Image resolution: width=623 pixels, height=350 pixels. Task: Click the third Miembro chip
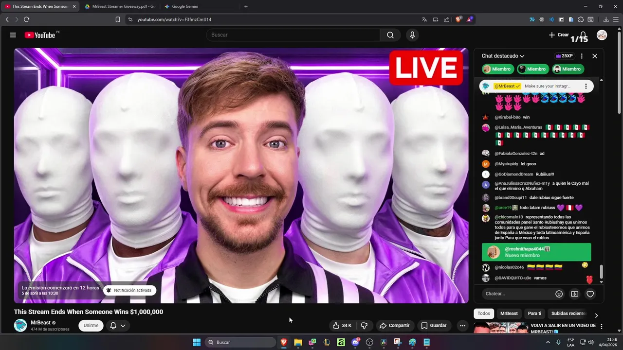[568, 69]
